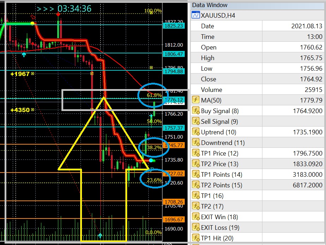This screenshot has width=326, height=245.
Task: Click the 1825.23 cyan price label
Action: click(173, 25)
